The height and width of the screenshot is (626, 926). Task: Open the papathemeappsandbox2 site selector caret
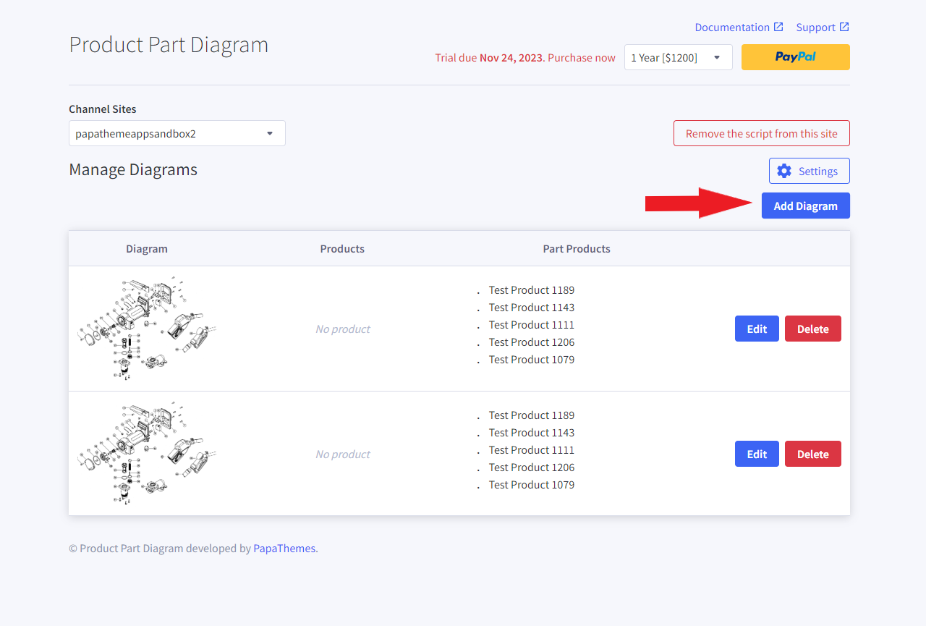click(268, 133)
